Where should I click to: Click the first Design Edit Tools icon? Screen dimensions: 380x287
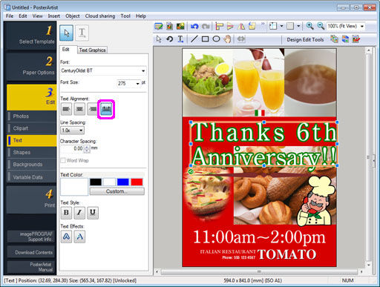click(x=334, y=39)
